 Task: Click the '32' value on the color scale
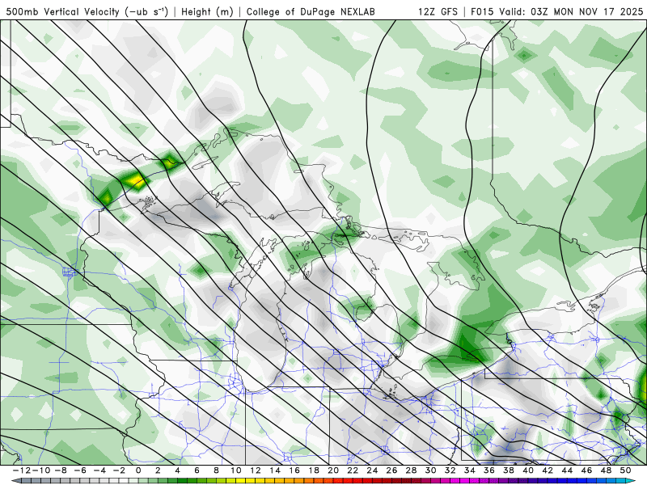(450, 470)
